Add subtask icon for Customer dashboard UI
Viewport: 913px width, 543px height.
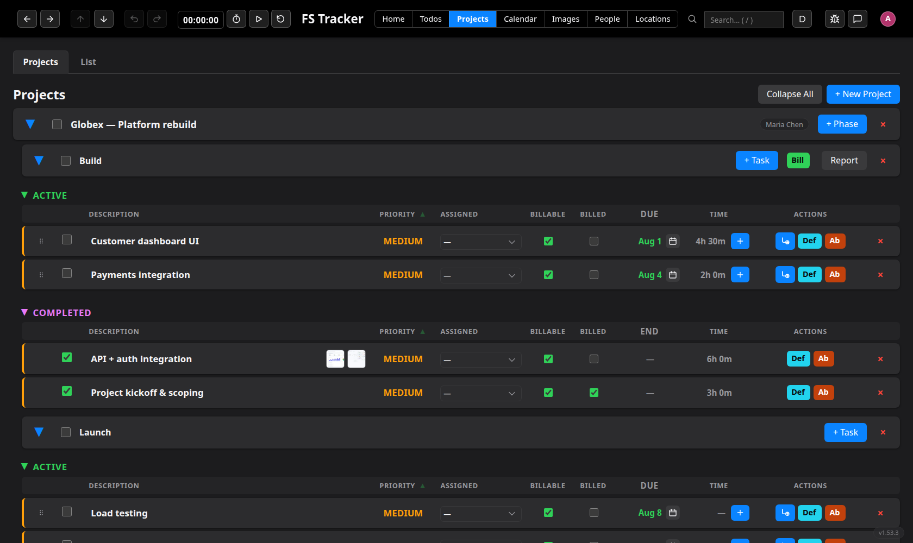pos(785,241)
